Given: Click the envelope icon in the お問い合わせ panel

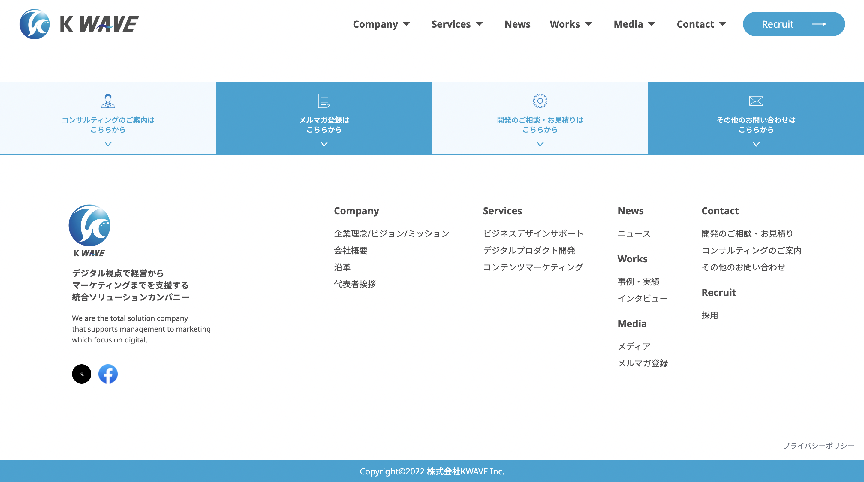Looking at the screenshot, I should pyautogui.click(x=756, y=100).
